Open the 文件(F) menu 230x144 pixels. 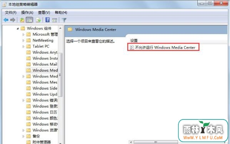pos(10,13)
